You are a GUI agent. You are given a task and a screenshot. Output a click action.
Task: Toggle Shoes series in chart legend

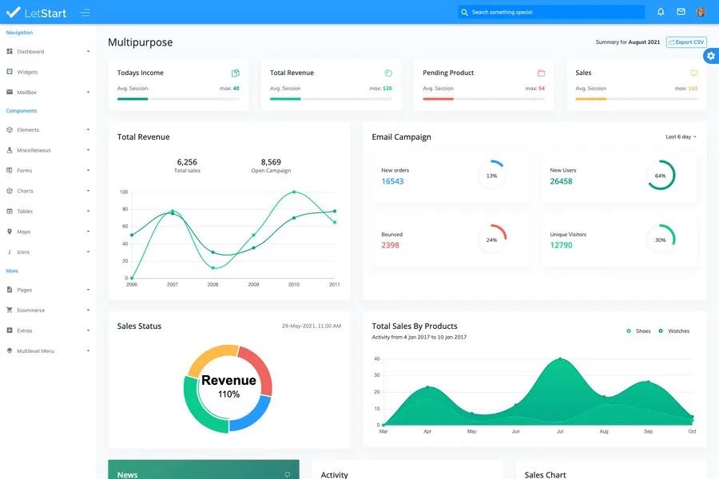coord(638,331)
